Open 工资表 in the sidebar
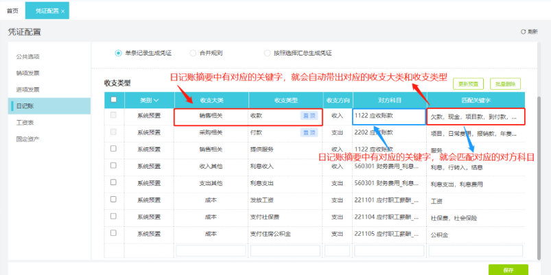 25,123
